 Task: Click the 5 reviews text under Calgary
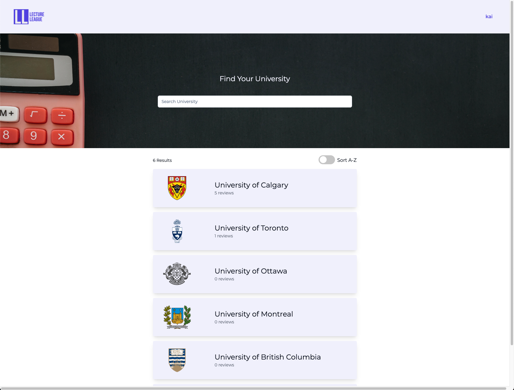[224, 193]
